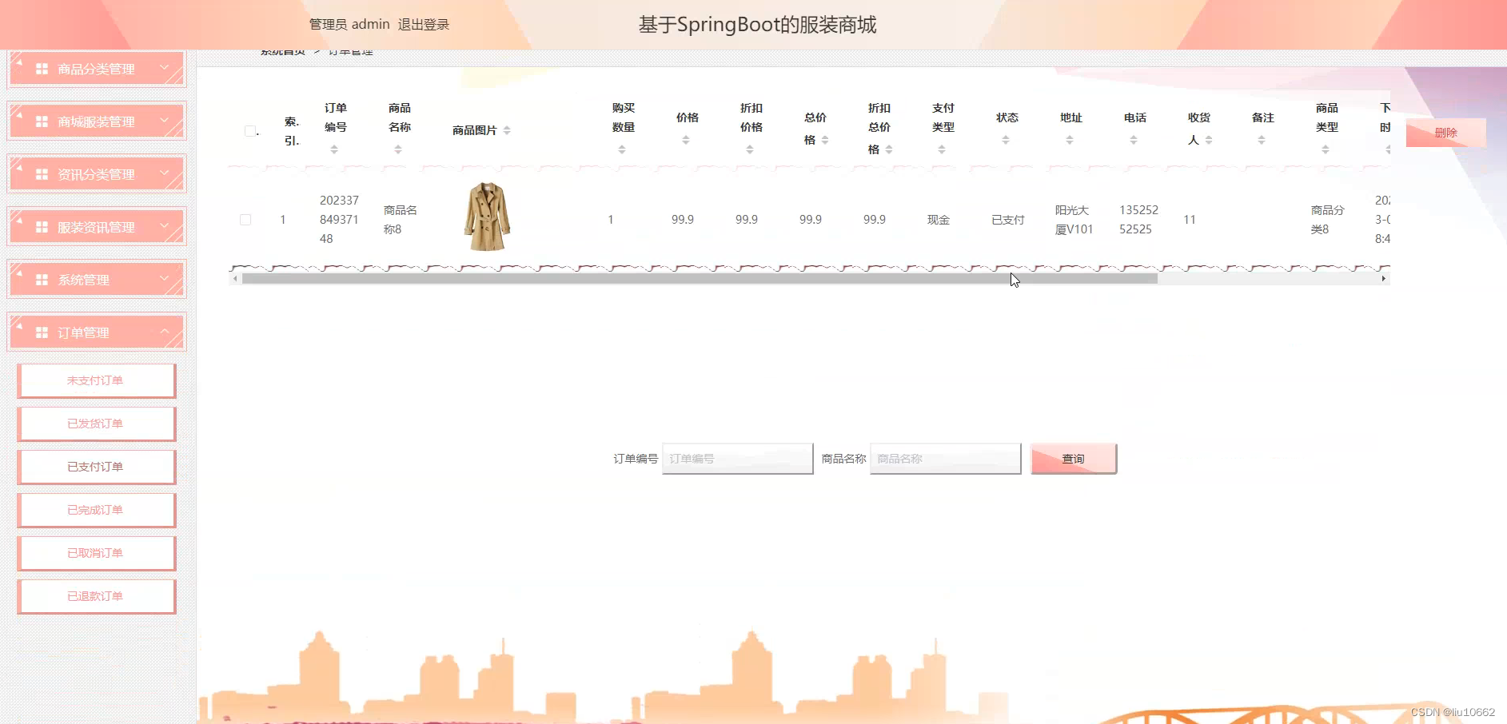Expand 商品分类管理 with its chevron

[165, 67]
